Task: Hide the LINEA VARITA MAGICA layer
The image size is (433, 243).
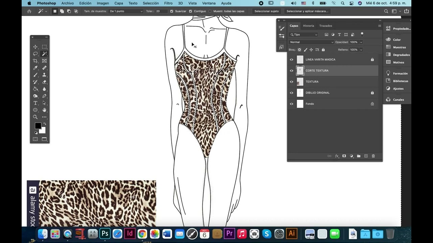Action: point(292,60)
